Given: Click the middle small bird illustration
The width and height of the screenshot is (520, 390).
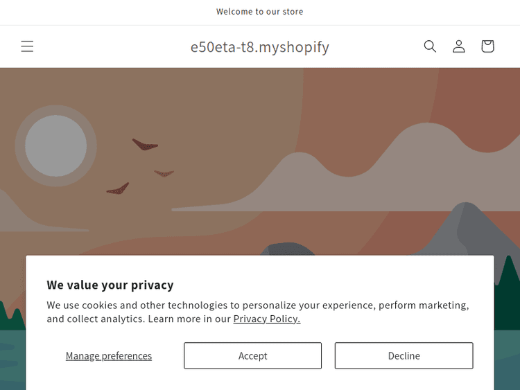Looking at the screenshot, I should pyautogui.click(x=164, y=173).
